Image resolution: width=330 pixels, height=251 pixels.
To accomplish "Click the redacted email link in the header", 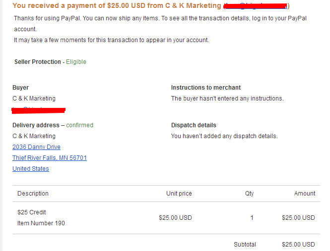I will pos(256,6).
